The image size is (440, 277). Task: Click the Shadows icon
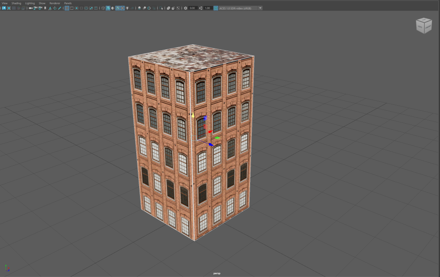coord(132,8)
